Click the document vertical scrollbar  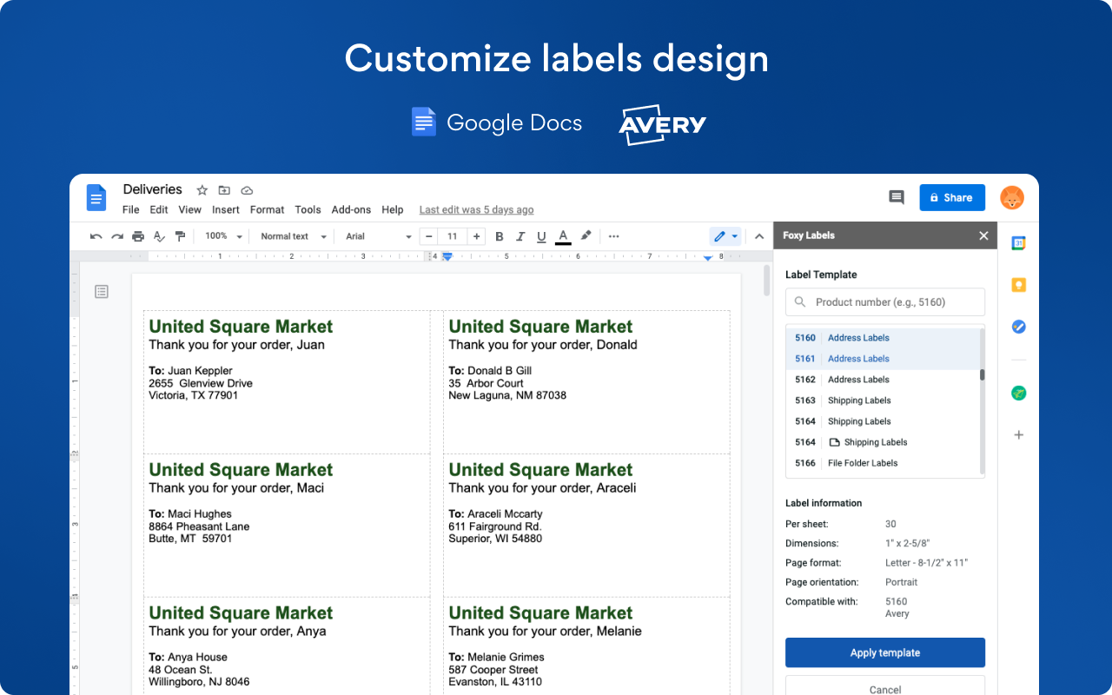pyautogui.click(x=766, y=281)
